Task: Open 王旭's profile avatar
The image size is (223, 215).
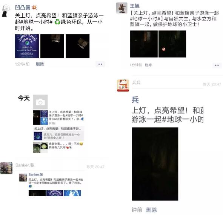Action: [121, 8]
